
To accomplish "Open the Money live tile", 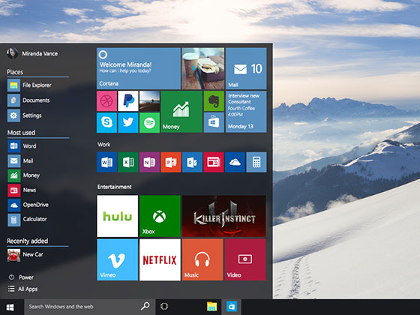I will [x=181, y=112].
